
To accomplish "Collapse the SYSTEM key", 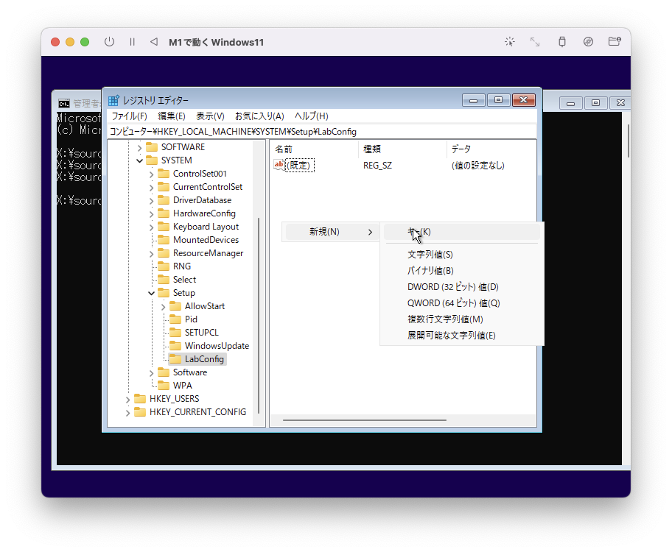I will (x=140, y=160).
